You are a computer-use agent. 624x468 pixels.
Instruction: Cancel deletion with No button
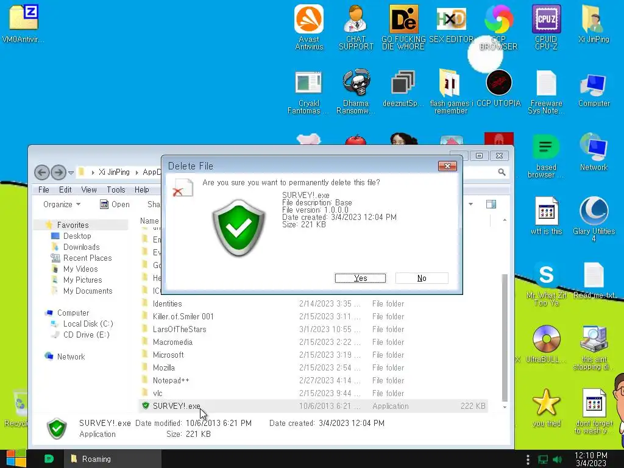422,278
